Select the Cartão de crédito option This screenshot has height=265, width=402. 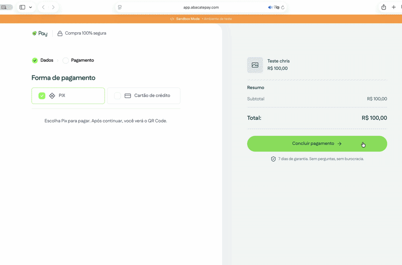click(144, 96)
